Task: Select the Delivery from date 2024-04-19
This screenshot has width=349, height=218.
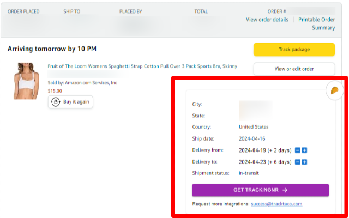Action: [252, 150]
